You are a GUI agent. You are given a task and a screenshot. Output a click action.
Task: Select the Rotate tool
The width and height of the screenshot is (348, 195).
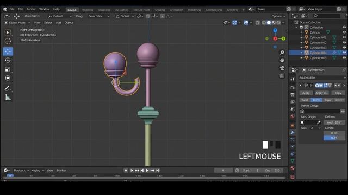point(8,60)
